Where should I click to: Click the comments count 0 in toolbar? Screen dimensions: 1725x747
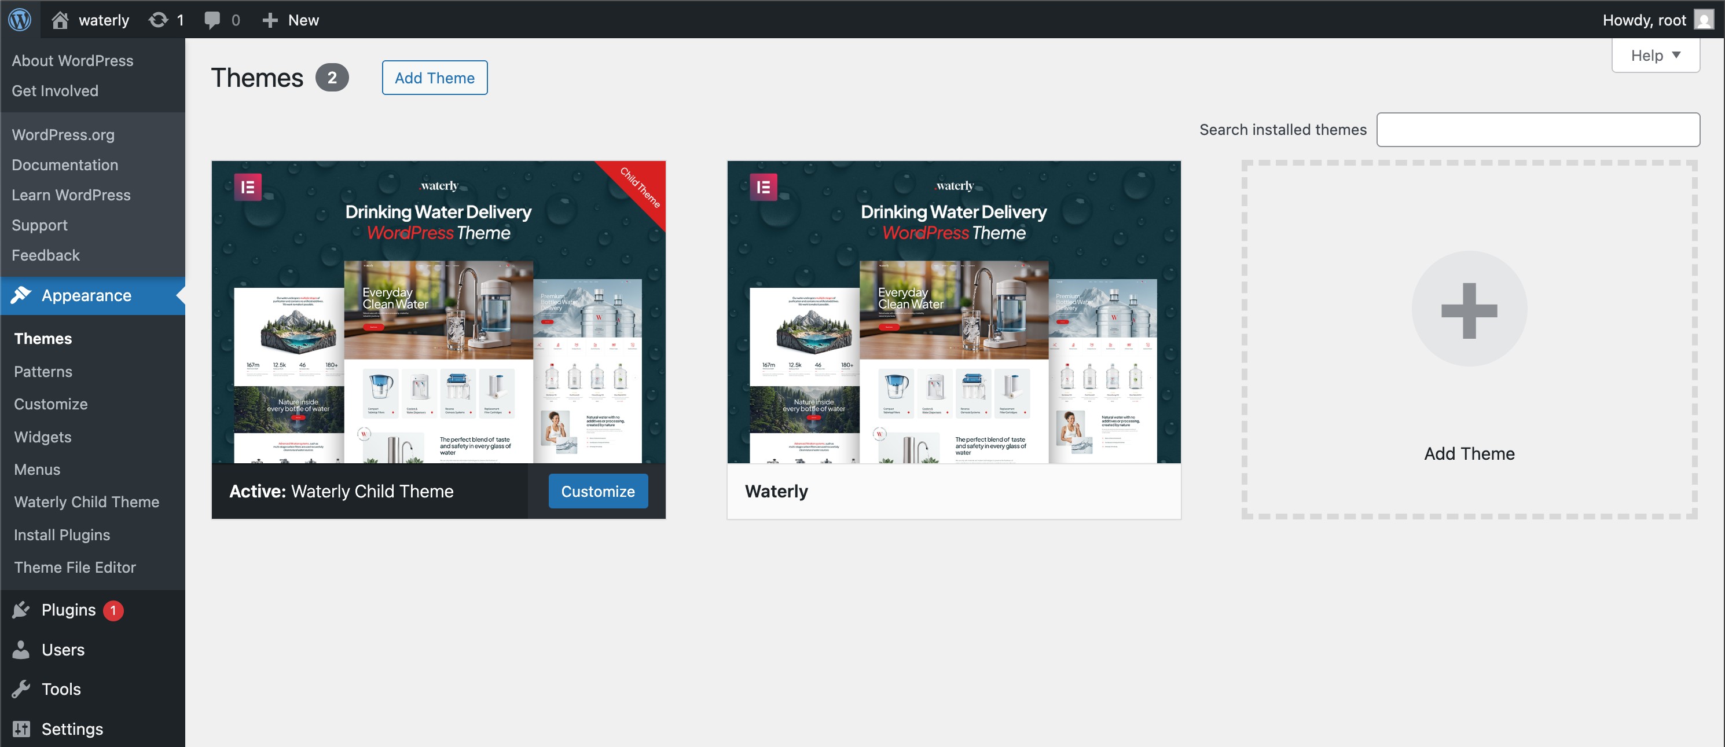[236, 20]
